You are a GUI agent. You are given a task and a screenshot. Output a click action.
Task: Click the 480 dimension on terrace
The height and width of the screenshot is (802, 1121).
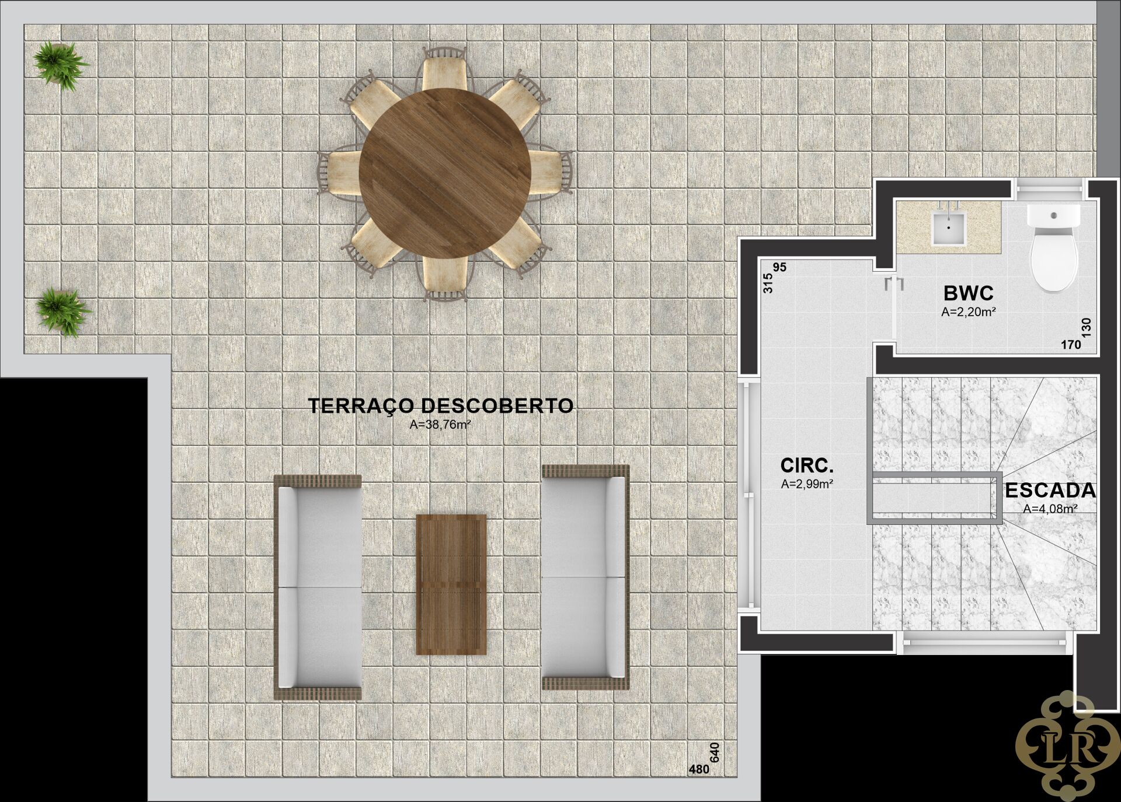pos(699,769)
